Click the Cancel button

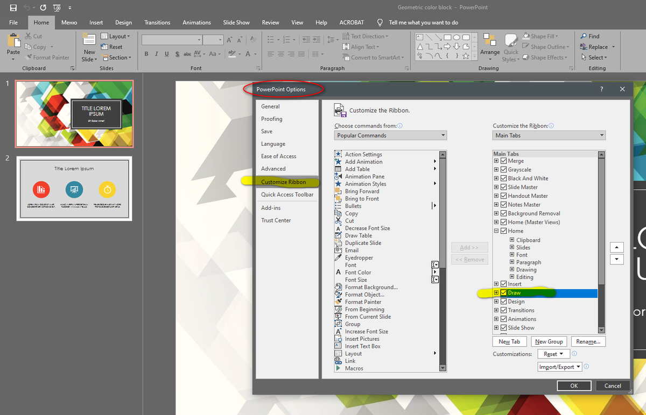pyautogui.click(x=613, y=385)
